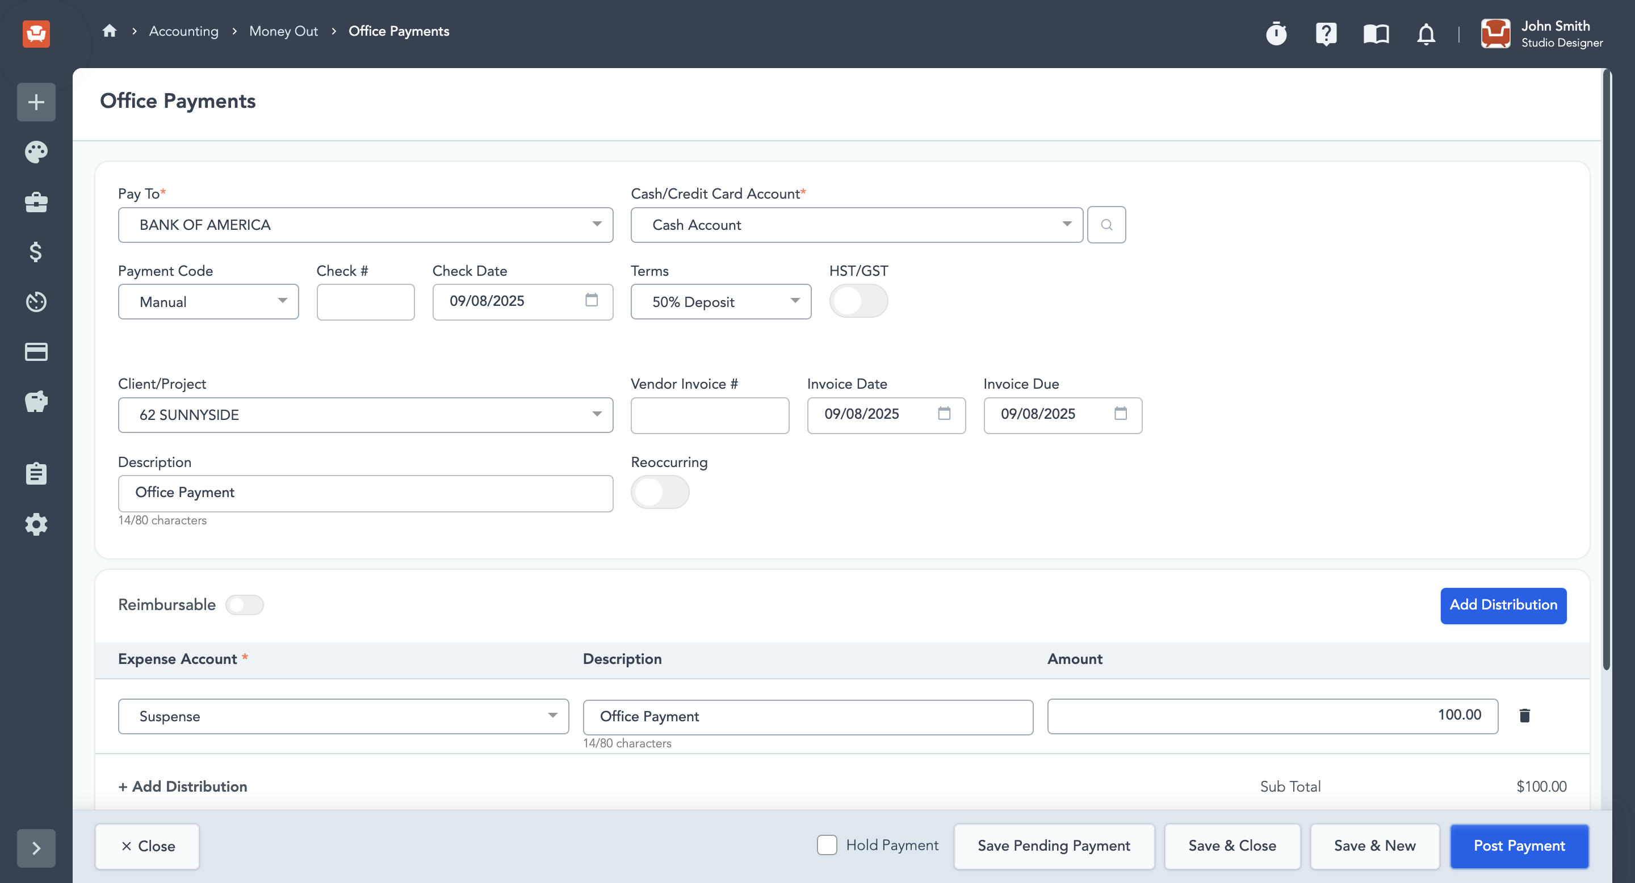Open the dollar sign sidebar icon
This screenshot has height=883, width=1635.
tap(36, 252)
